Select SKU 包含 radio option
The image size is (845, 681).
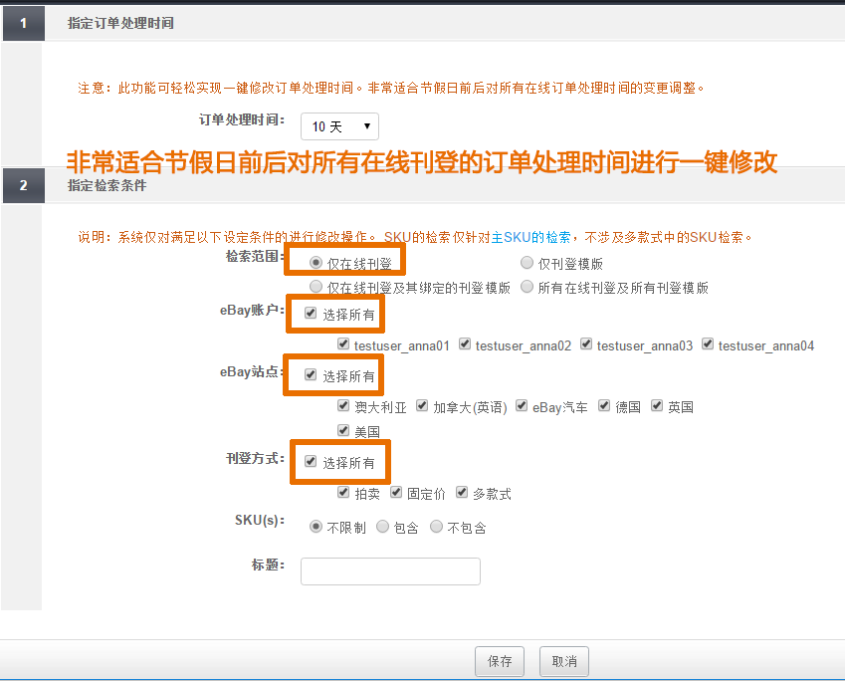point(382,527)
